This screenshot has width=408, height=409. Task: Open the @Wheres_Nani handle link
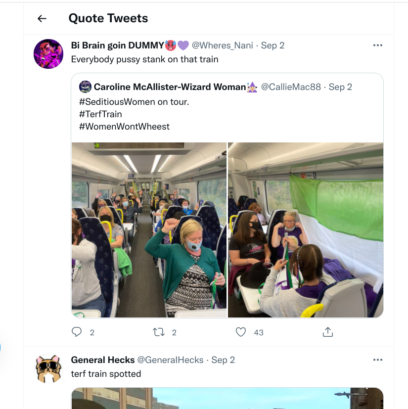pos(222,45)
